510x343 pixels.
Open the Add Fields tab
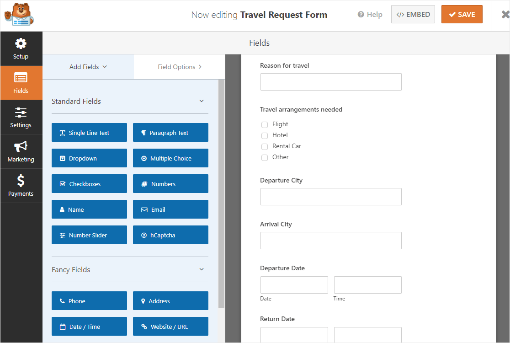[88, 67]
